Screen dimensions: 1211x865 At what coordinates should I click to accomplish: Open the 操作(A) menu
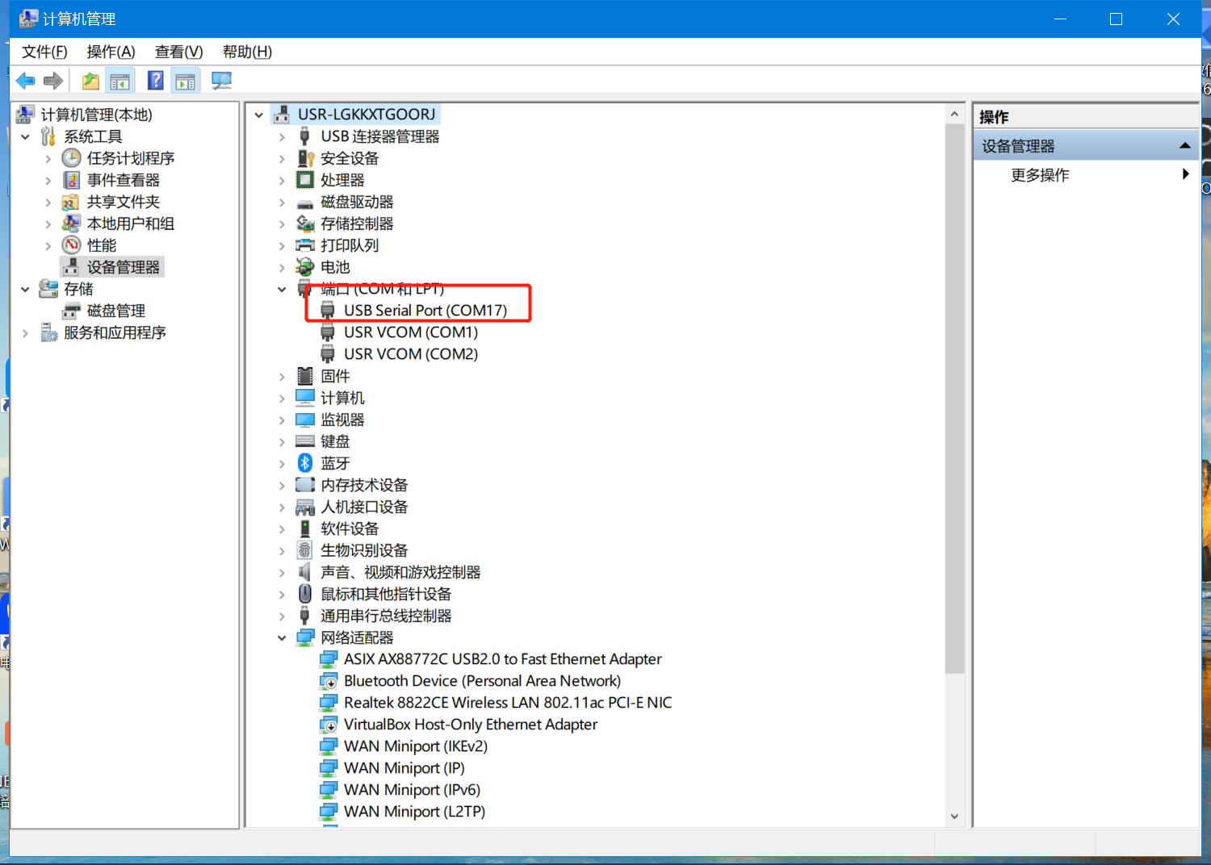111,52
